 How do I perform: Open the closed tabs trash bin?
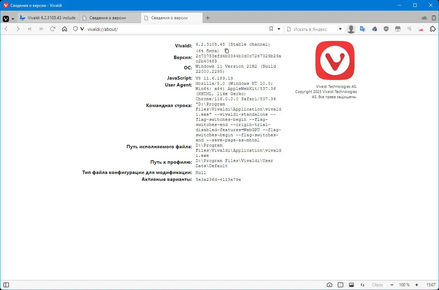[434, 18]
